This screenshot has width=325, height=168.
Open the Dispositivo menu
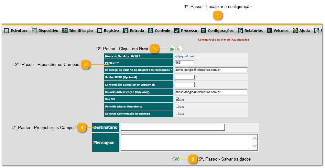(45, 31)
